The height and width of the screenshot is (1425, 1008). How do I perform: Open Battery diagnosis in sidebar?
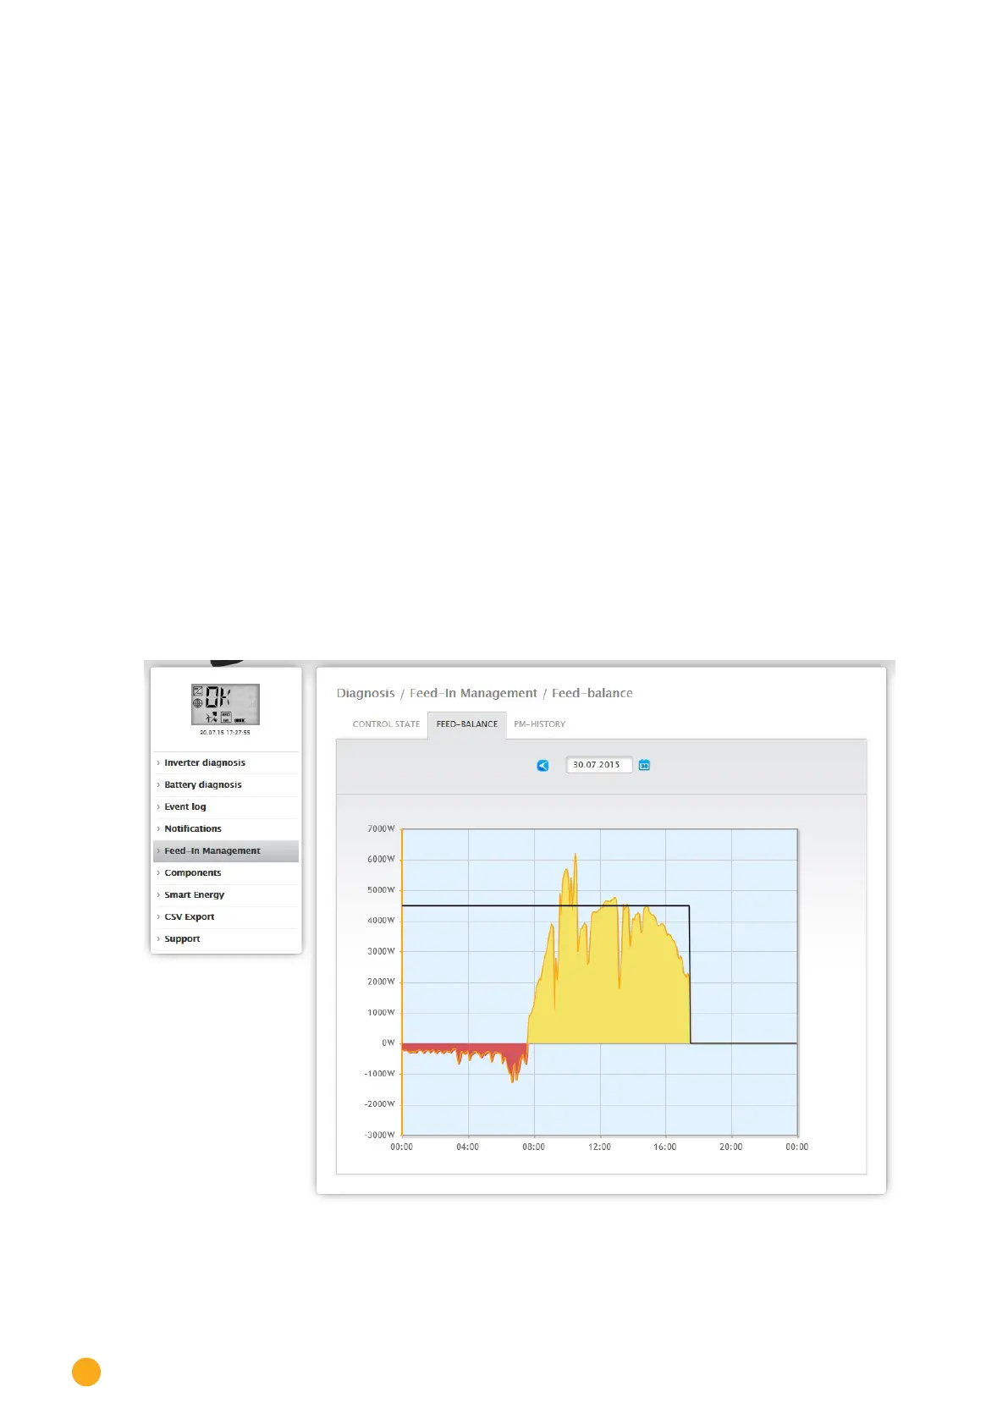click(226, 784)
